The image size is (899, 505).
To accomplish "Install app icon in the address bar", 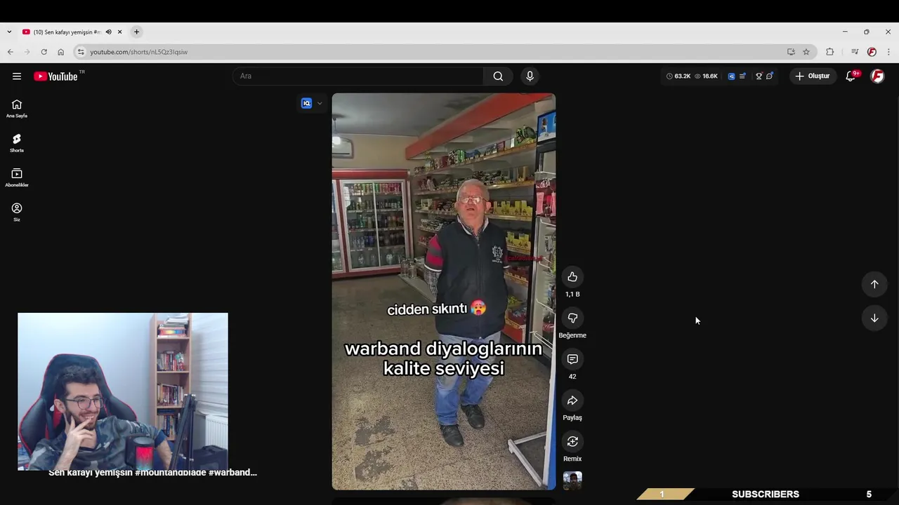I will tap(791, 52).
